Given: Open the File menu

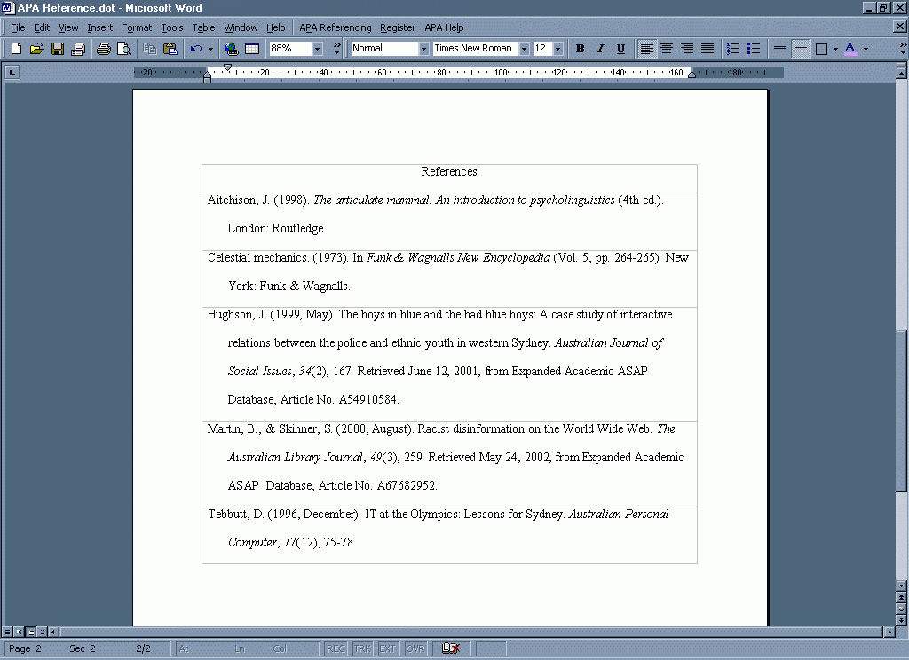Looking at the screenshot, I should pos(18,27).
